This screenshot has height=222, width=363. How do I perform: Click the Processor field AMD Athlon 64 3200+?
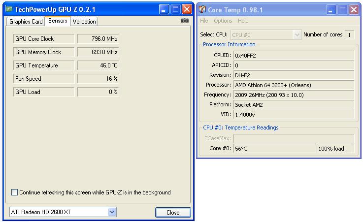pyautogui.click(x=294, y=85)
